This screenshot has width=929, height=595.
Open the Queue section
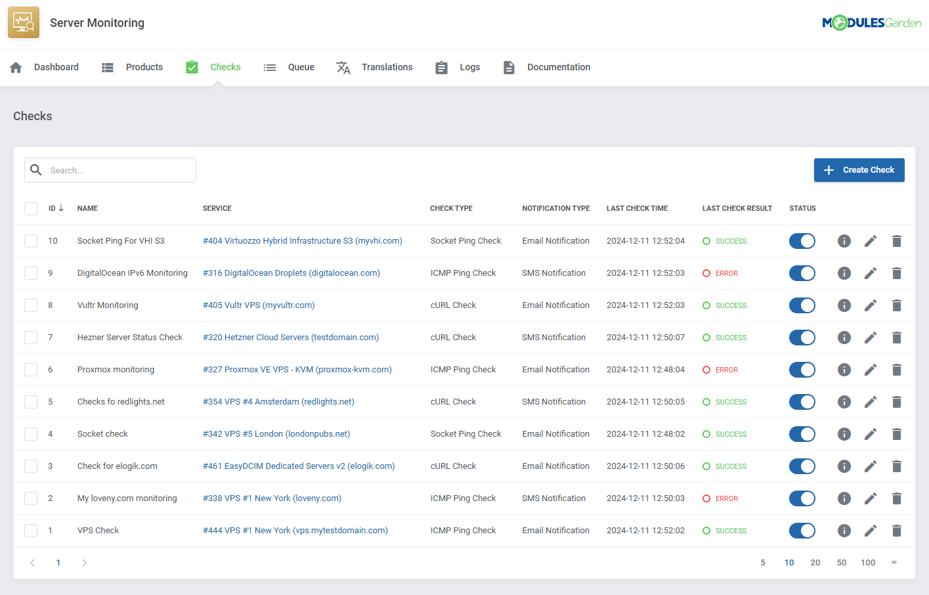tap(301, 66)
